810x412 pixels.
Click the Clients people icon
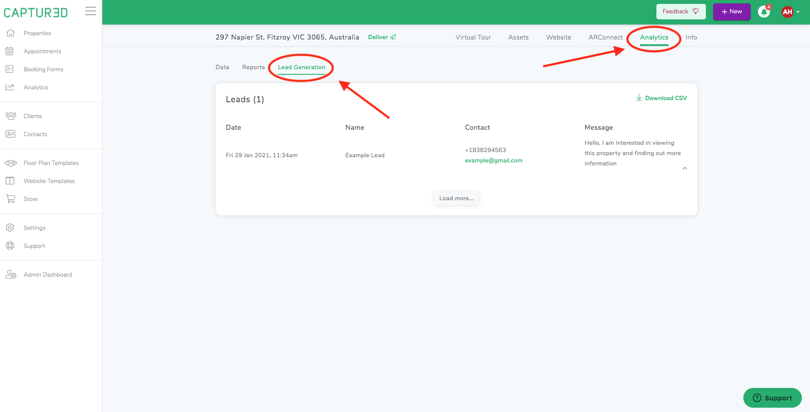tap(11, 116)
